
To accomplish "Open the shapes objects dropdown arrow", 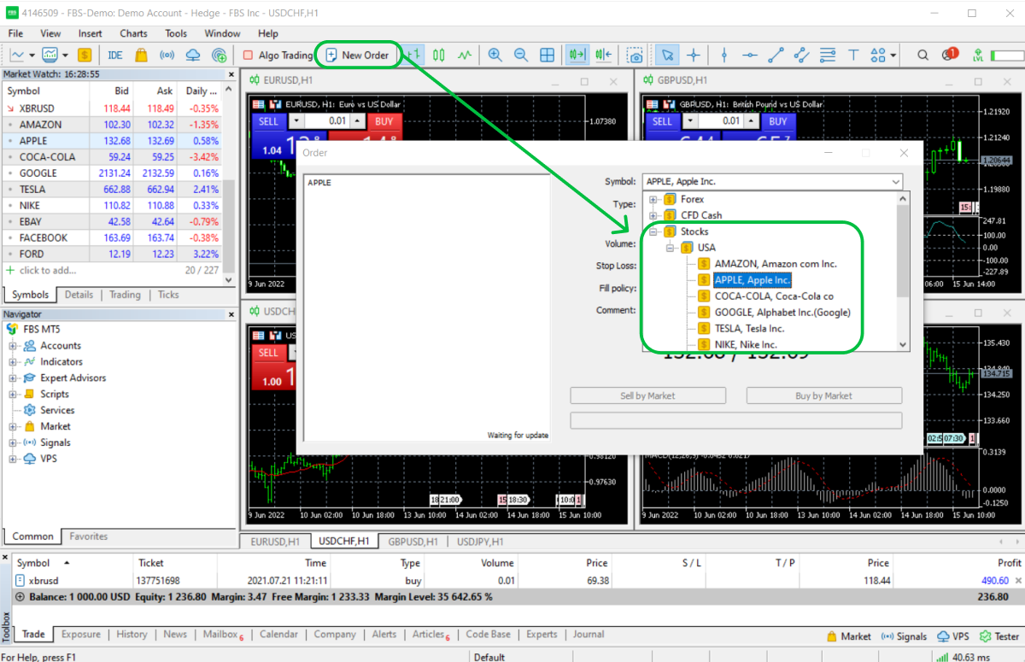I will coord(893,56).
